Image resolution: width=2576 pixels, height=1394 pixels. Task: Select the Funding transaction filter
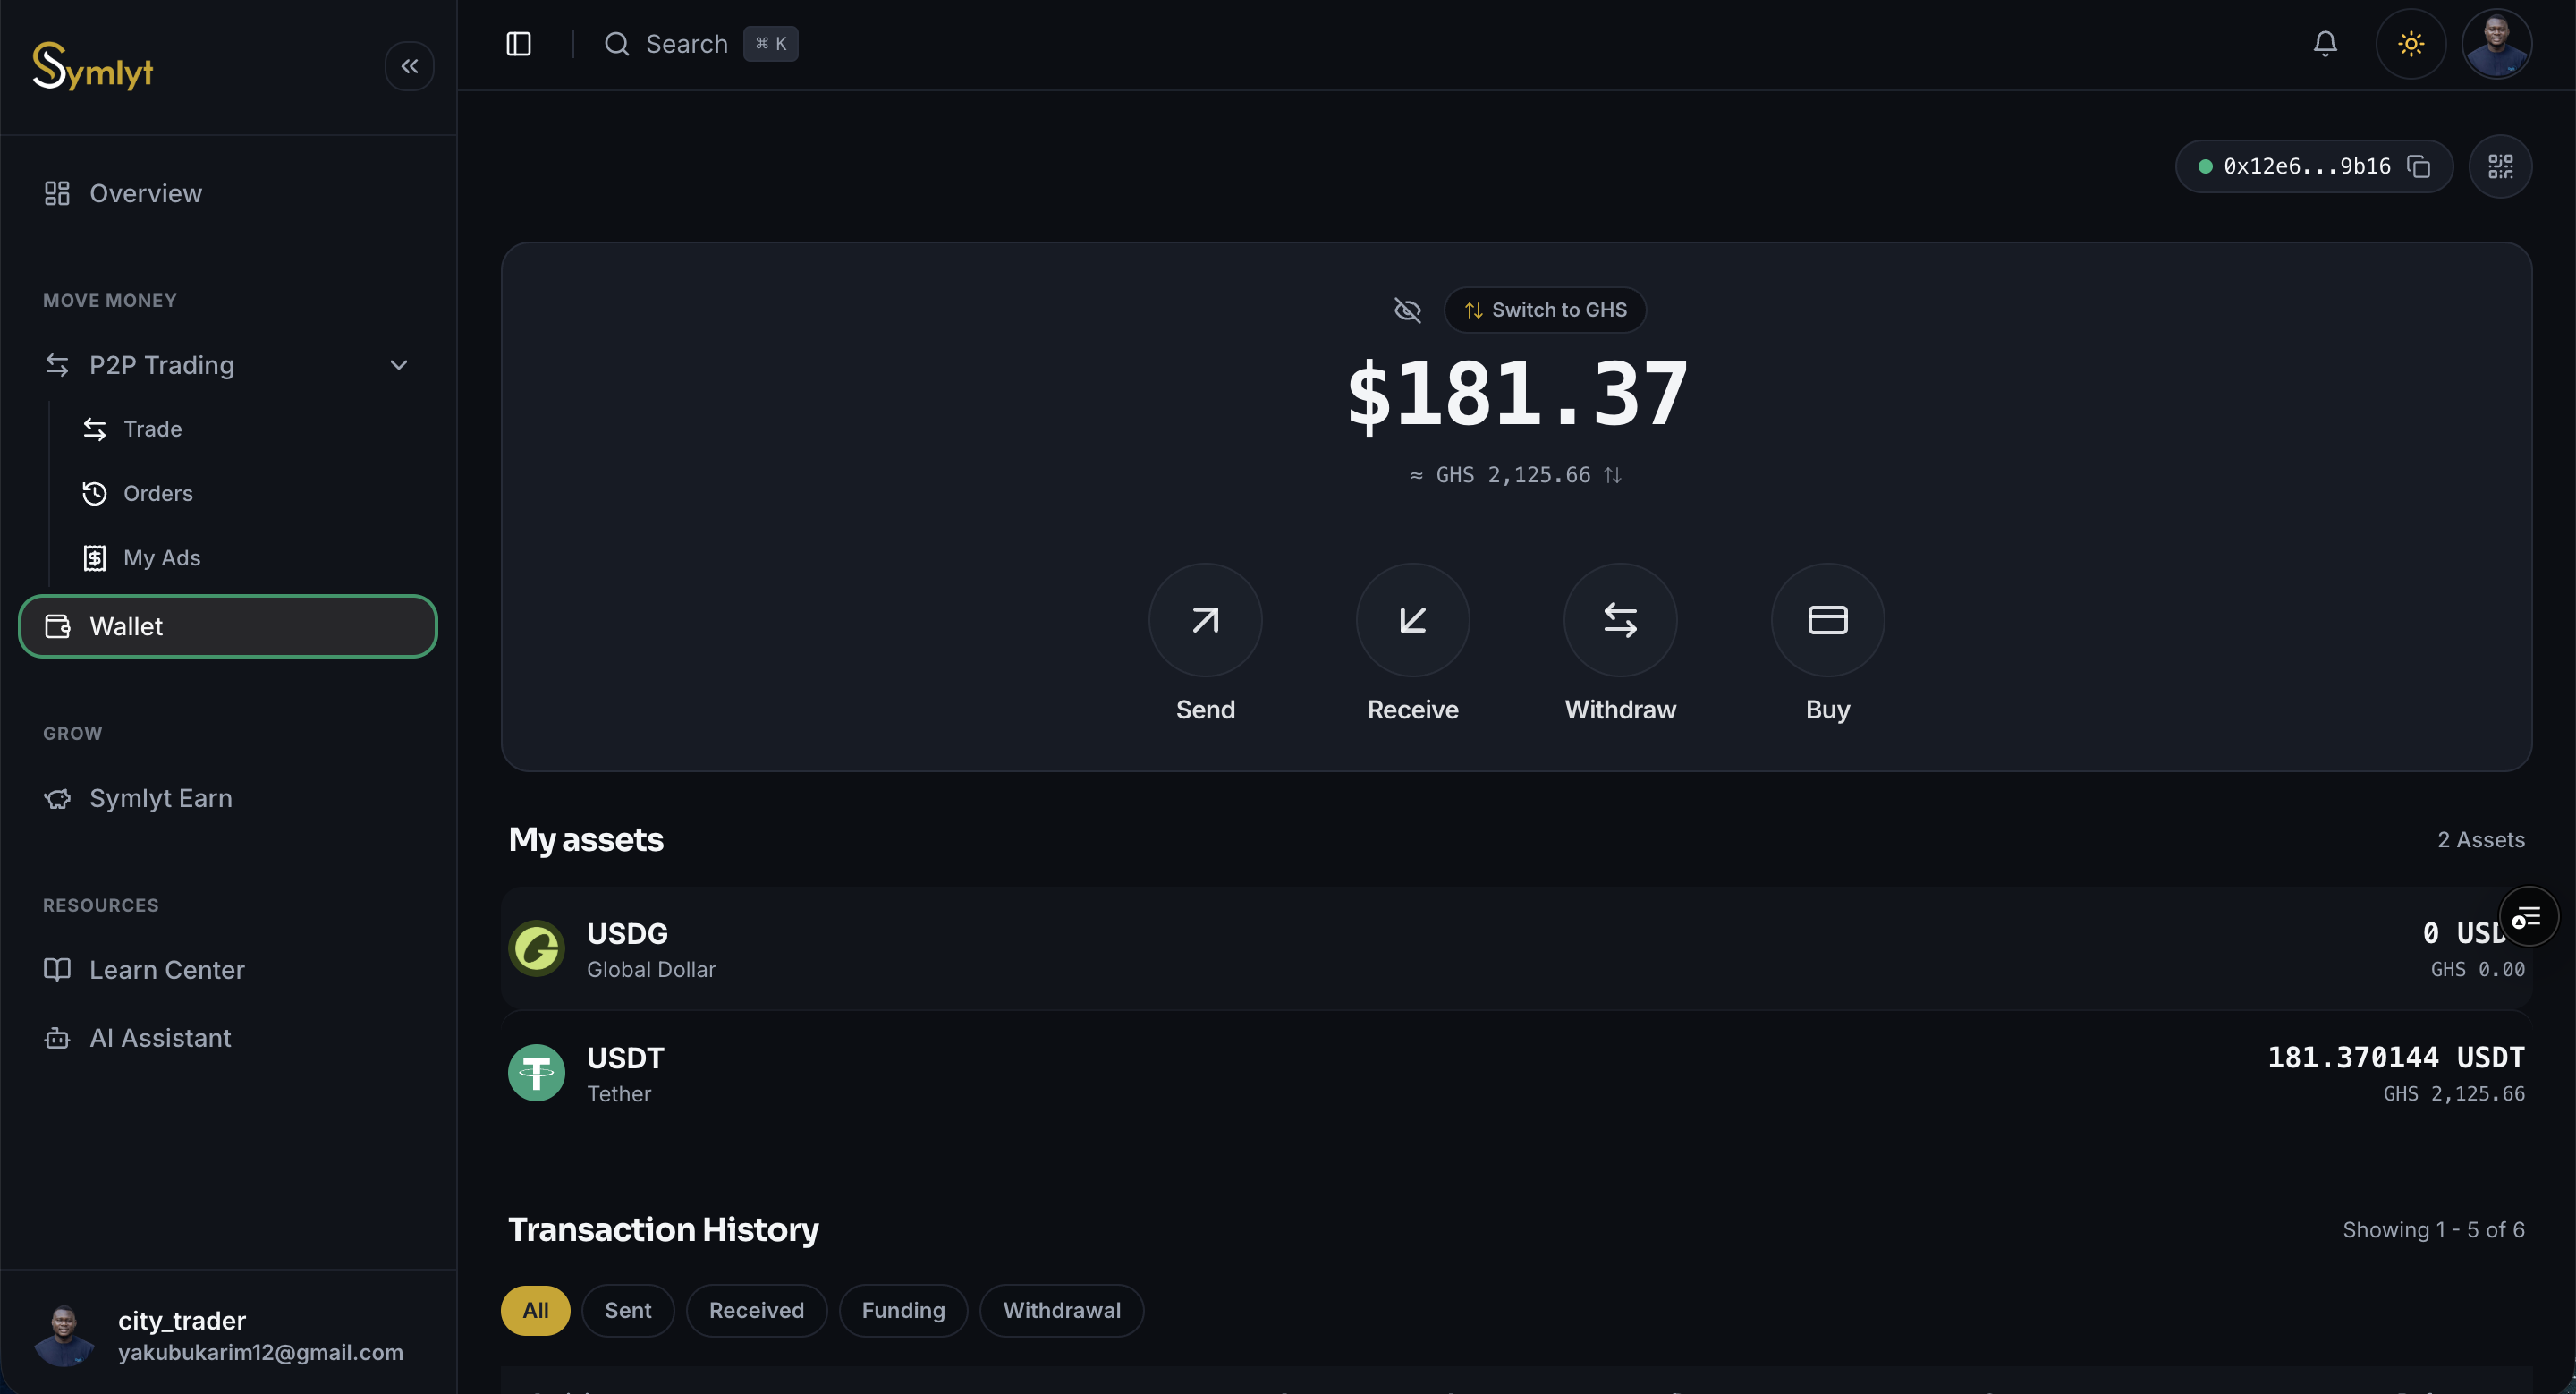tap(903, 1310)
